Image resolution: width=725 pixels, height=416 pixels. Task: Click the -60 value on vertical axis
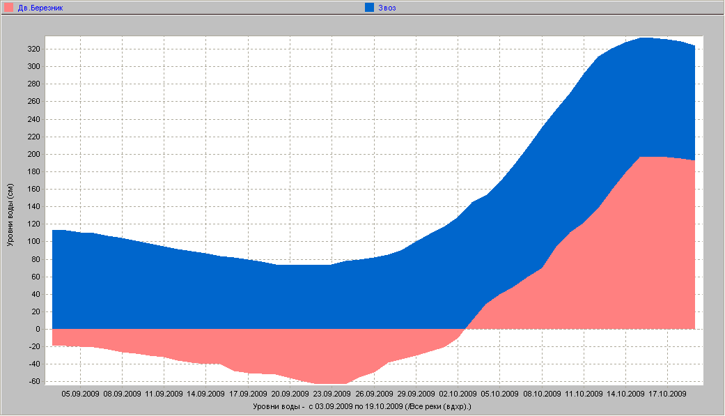(x=33, y=382)
